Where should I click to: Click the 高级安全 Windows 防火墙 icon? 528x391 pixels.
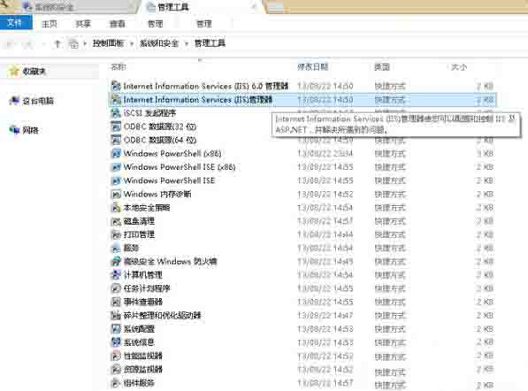pyautogui.click(x=116, y=261)
